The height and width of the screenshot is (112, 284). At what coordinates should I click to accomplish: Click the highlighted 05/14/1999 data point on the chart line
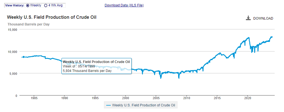122,69
